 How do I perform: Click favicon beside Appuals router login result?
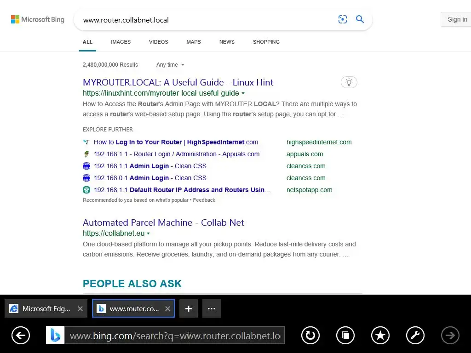tap(86, 154)
